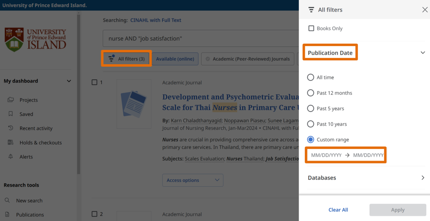Click the Saved bookmark icon
Image resolution: width=430 pixels, height=221 pixels.
pos(10,114)
